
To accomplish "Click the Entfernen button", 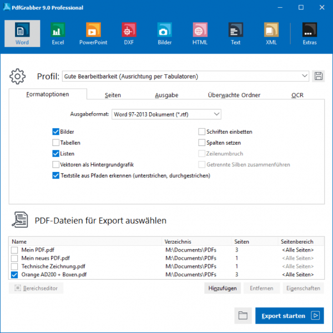I will tap(261, 288).
